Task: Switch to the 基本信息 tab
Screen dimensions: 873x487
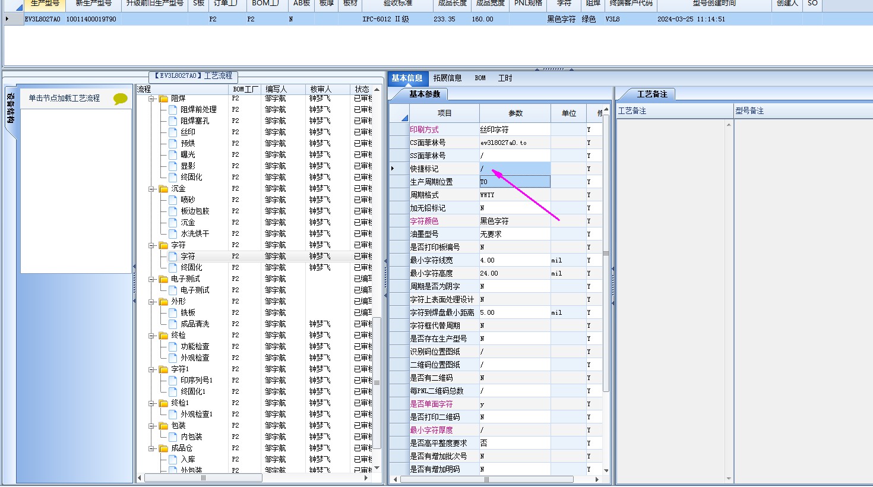Action: click(407, 78)
